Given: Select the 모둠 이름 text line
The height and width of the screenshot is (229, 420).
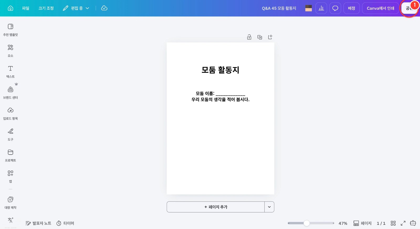Looking at the screenshot, I should click(x=220, y=94).
